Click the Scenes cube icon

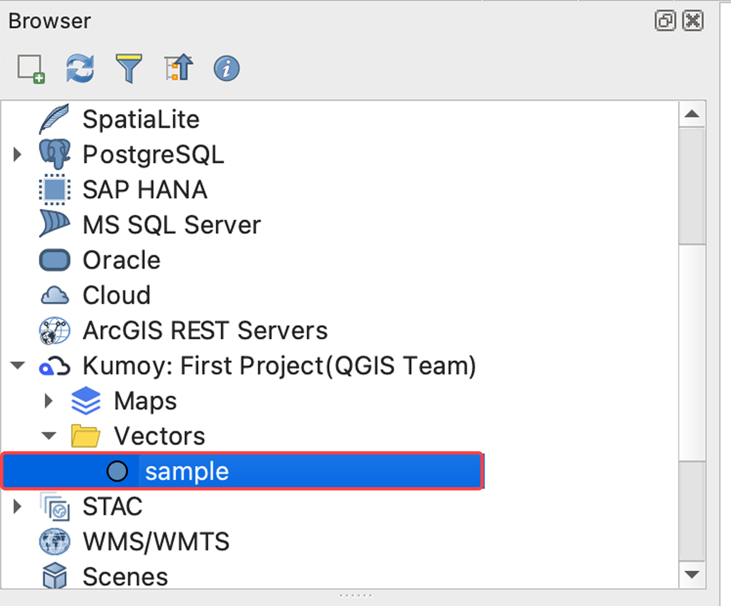pos(54,577)
